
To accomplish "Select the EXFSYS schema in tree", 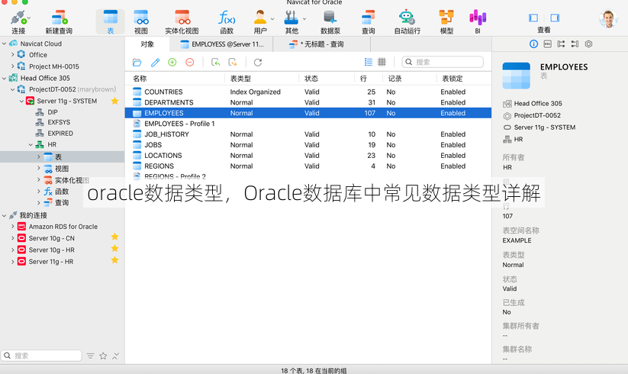I will tap(59, 122).
